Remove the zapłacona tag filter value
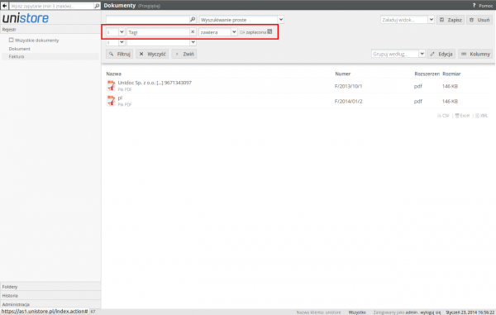Screen dimensions: 496x315 269,31
